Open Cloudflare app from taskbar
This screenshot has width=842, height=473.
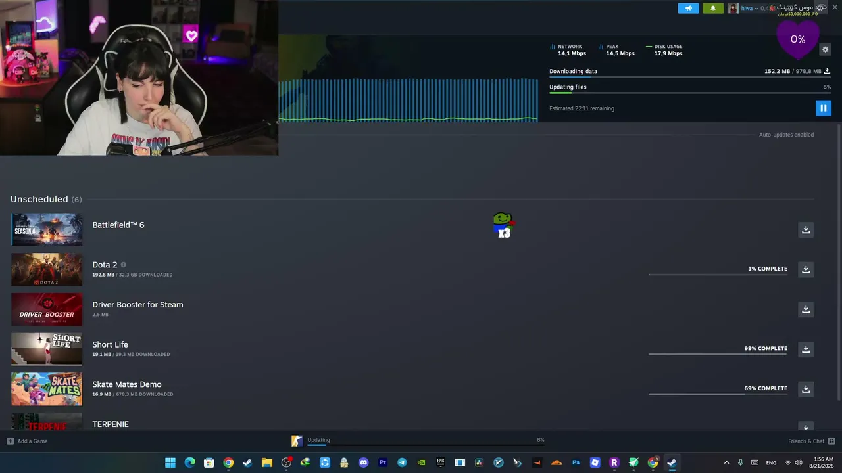click(557, 462)
